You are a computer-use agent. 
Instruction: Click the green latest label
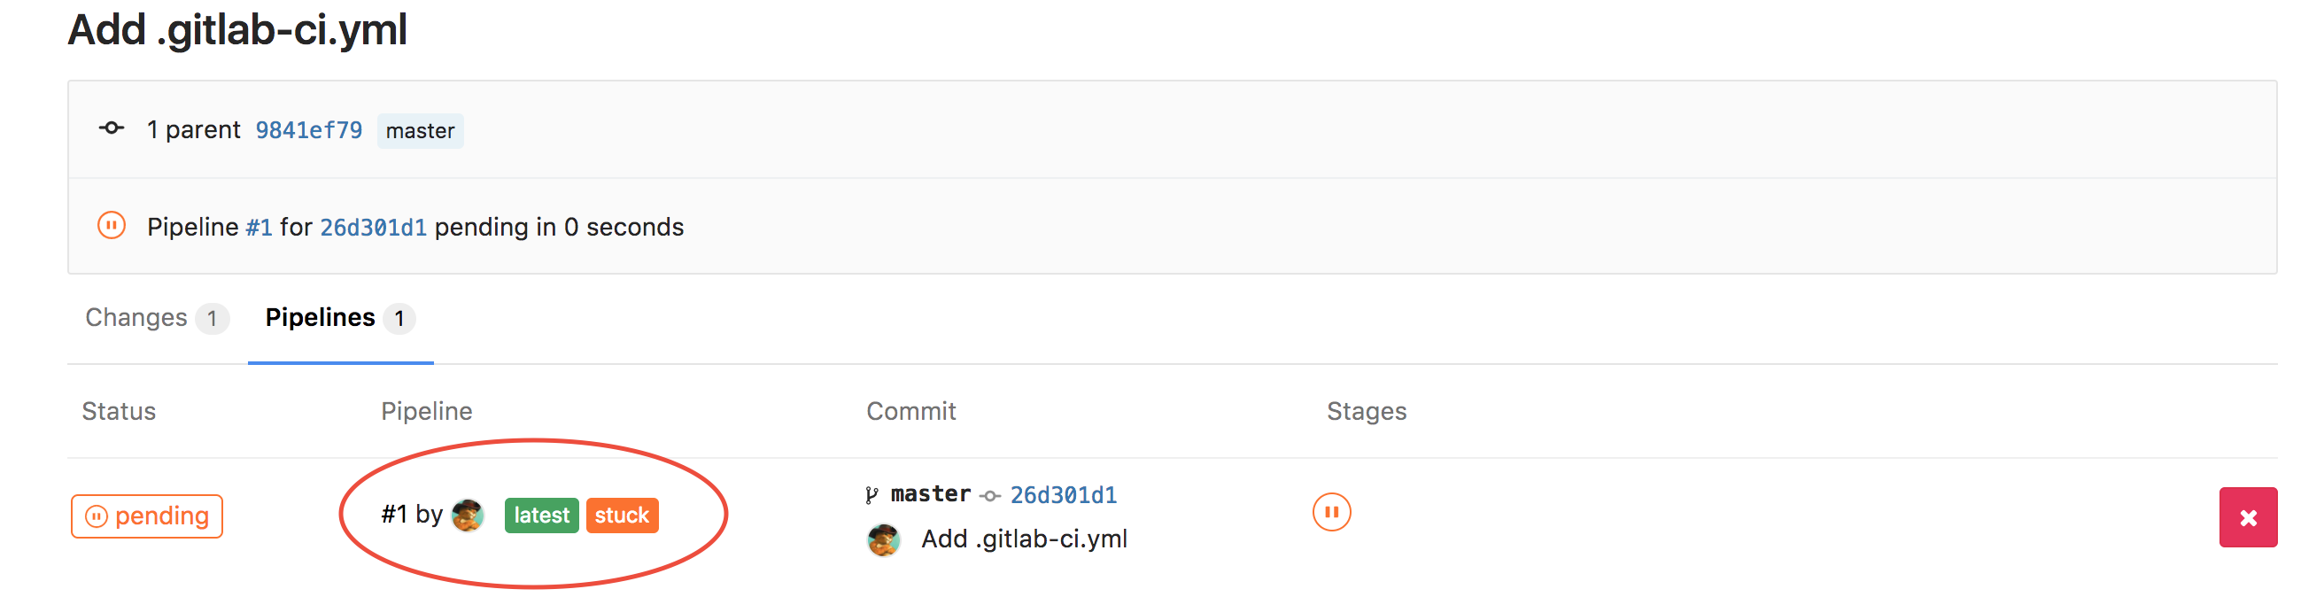pos(541,516)
